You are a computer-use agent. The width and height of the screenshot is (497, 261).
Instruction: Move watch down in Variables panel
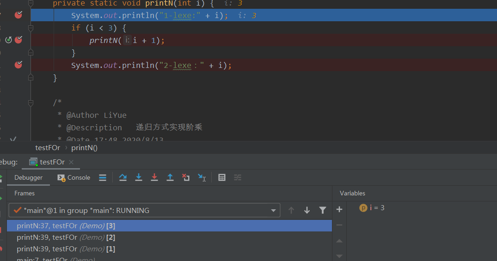click(339, 256)
